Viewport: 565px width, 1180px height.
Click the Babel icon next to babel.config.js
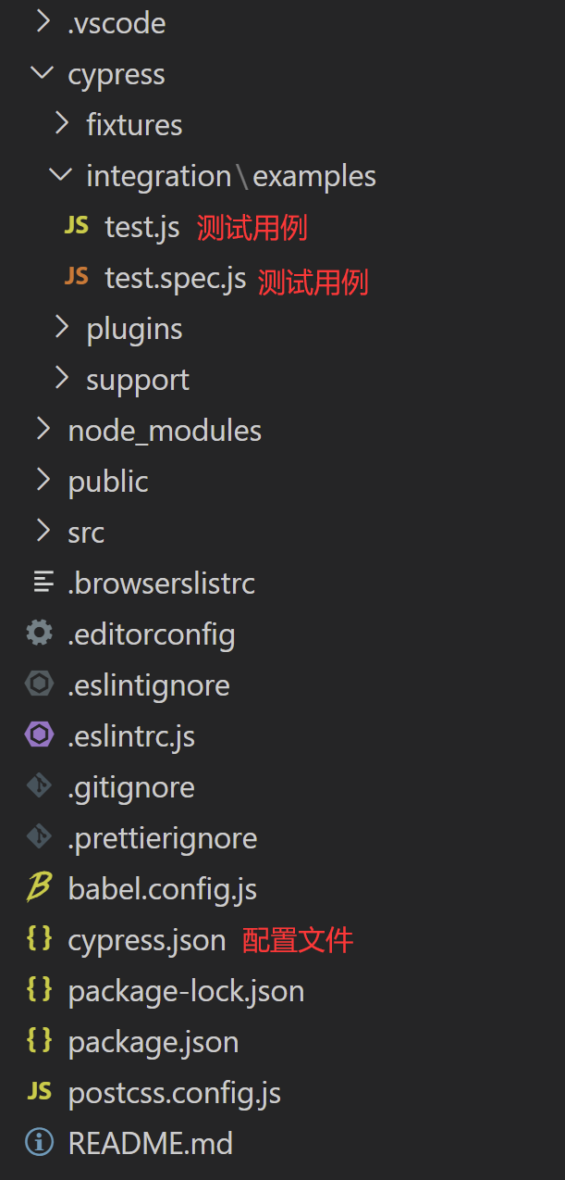(x=39, y=887)
